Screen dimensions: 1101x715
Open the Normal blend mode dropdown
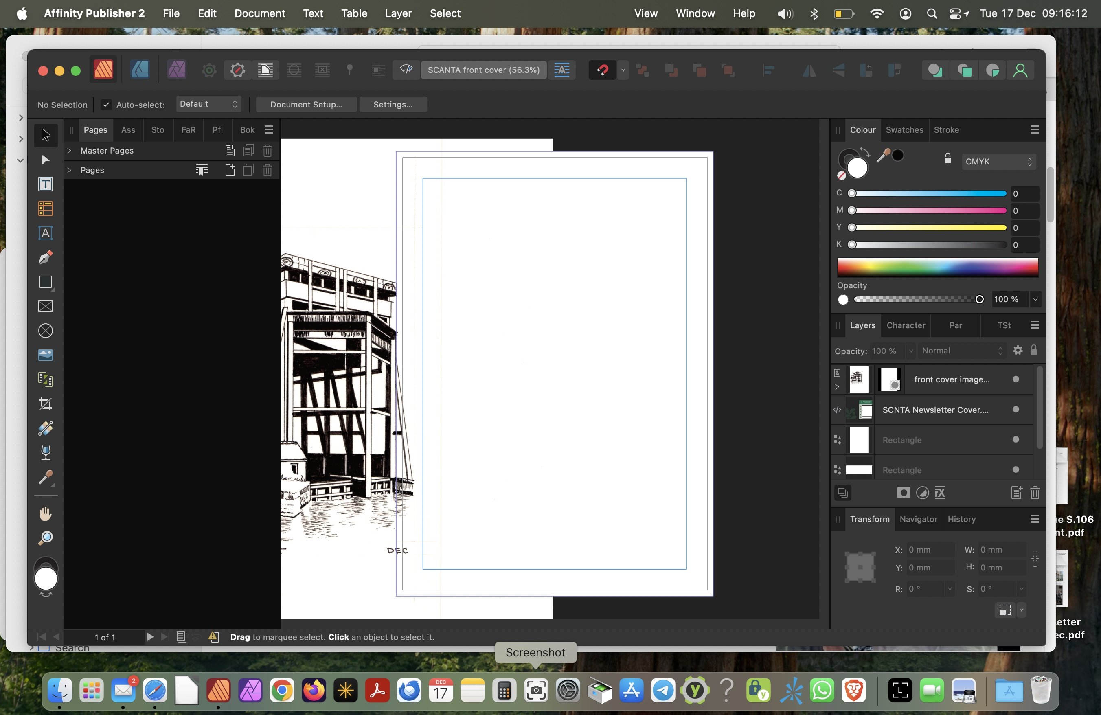point(962,351)
